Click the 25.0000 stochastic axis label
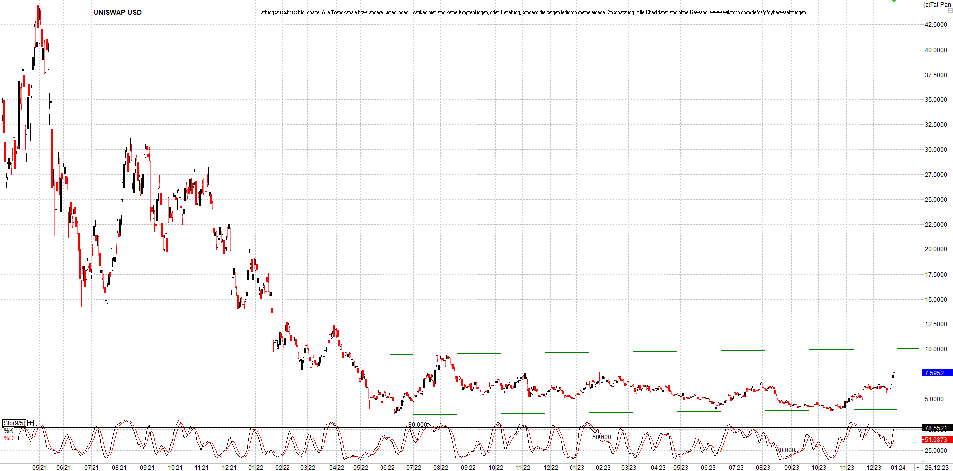The image size is (953, 471). click(x=936, y=451)
